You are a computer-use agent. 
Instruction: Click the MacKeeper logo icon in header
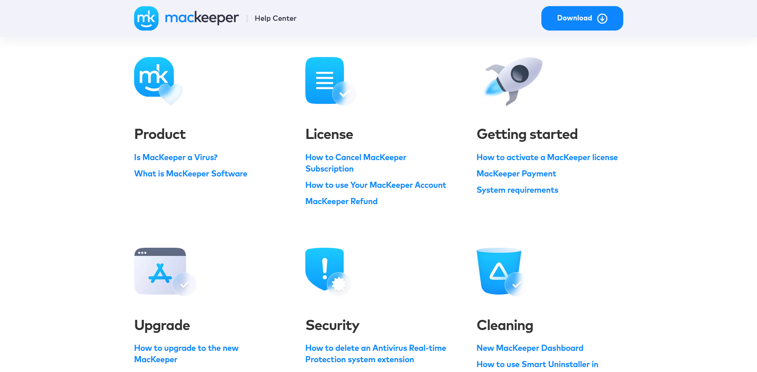coord(146,18)
